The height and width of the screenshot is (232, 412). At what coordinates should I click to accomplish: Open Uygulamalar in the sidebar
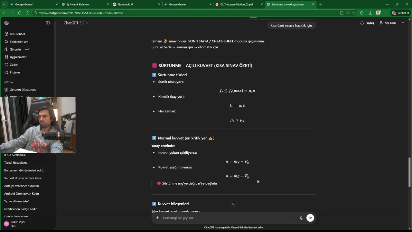click(x=18, y=57)
